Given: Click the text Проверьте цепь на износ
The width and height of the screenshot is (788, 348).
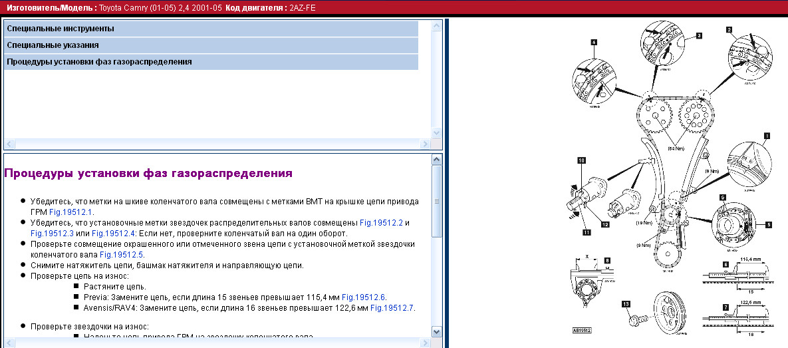Looking at the screenshot, I should tap(80, 276).
